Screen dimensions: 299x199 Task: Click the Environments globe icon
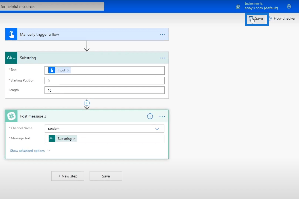point(238,7)
